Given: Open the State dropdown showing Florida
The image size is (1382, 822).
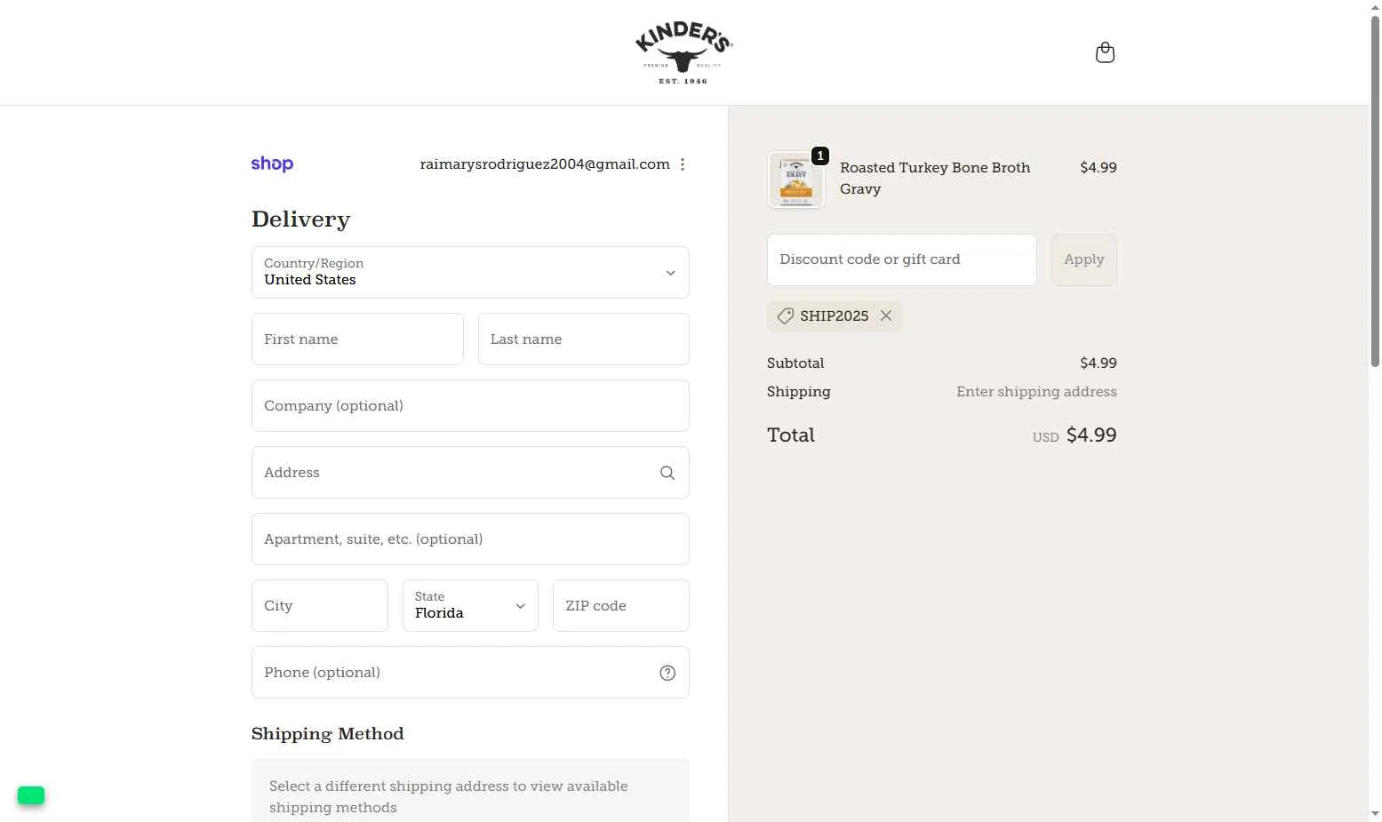Looking at the screenshot, I should coord(470,605).
